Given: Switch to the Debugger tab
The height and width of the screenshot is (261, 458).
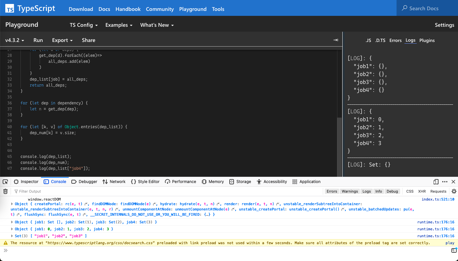Looking at the screenshot, I should tap(84, 182).
